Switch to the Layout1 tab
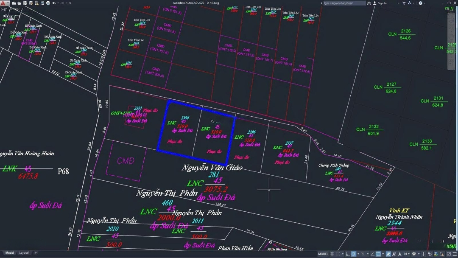The width and height of the screenshot is (458, 258). tap(24, 253)
